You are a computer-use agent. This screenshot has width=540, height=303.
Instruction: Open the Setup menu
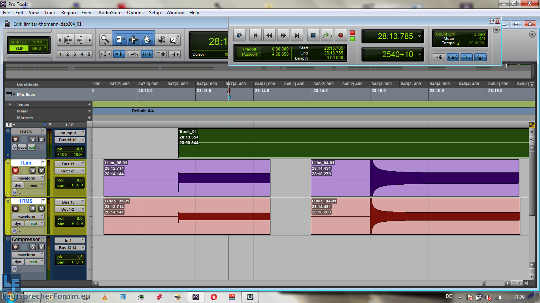(155, 13)
